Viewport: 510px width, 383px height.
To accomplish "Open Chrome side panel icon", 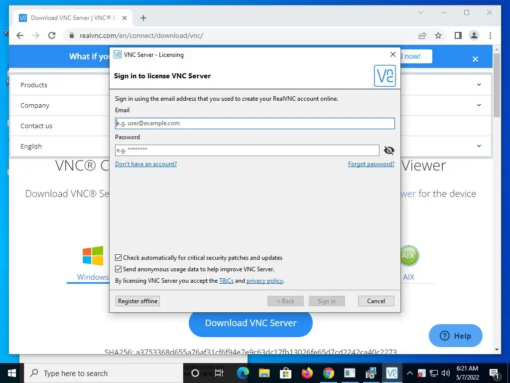I will click(458, 35).
